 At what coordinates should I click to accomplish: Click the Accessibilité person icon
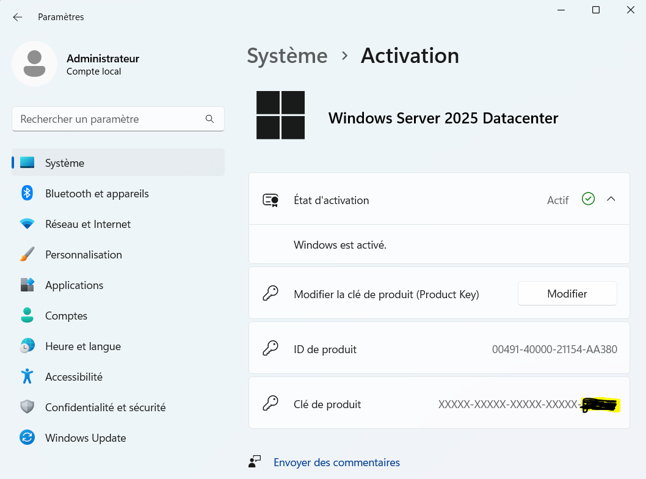click(x=27, y=377)
